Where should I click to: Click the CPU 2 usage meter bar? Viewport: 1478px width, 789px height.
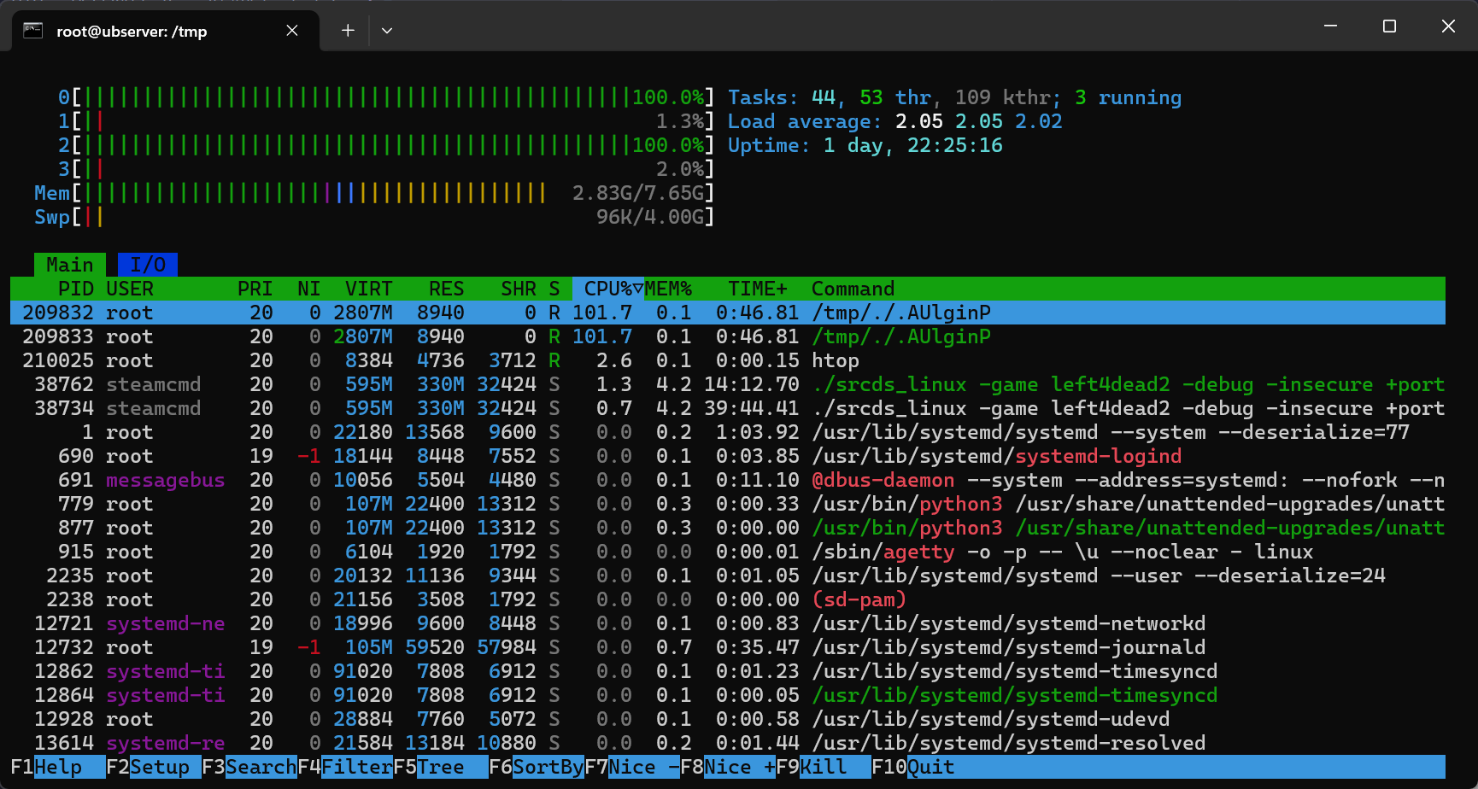point(386,145)
